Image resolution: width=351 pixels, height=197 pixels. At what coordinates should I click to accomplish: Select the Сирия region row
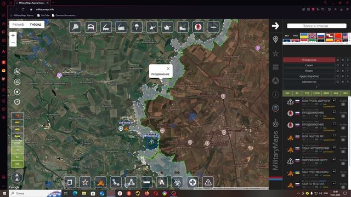pyautogui.click(x=309, y=65)
